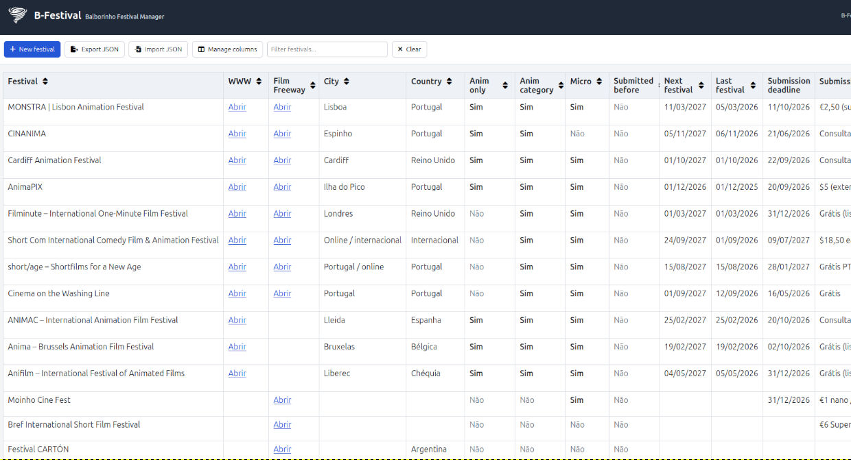Open AnimaPIX Film Freeway link
Screen dimensions: 851x466
point(282,187)
